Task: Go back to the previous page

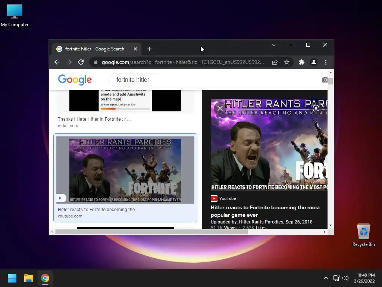Action: pyautogui.click(x=57, y=62)
